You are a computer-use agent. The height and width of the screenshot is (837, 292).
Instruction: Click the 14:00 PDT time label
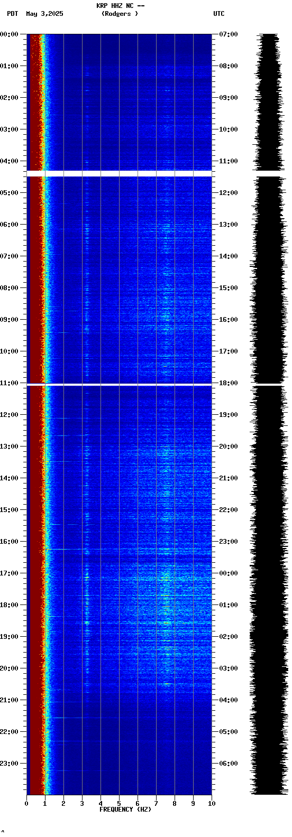coord(10,478)
